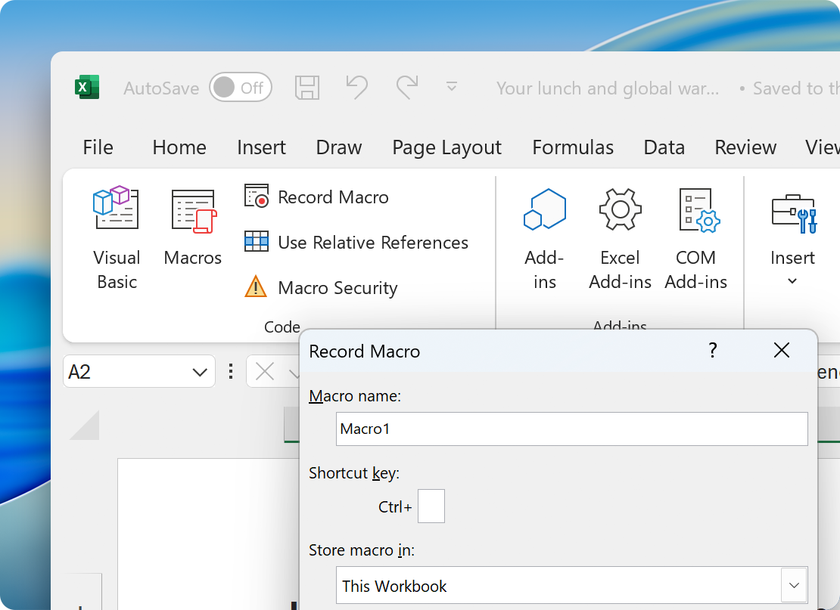840x610 pixels.
Task: Open the File menu
Action: point(98,147)
